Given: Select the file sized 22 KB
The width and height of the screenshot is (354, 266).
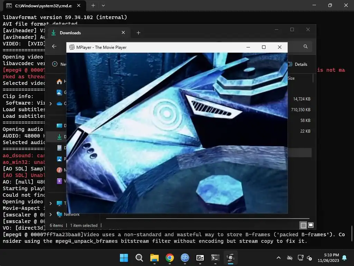Looking at the screenshot, I should [x=305, y=131].
